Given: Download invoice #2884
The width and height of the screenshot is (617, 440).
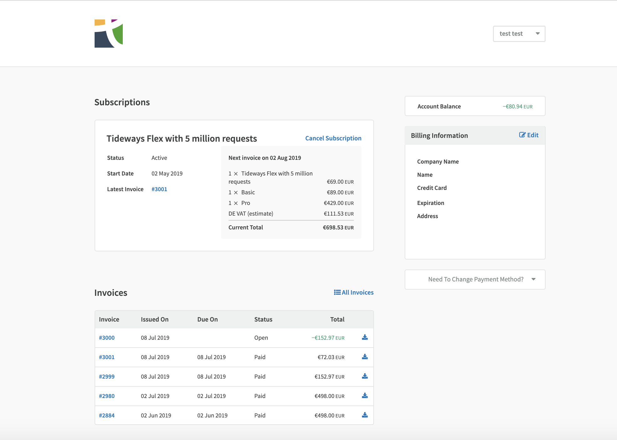Looking at the screenshot, I should 365,415.
